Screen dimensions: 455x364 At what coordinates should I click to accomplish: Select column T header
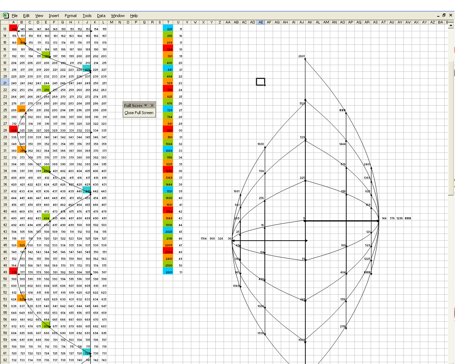168,22
